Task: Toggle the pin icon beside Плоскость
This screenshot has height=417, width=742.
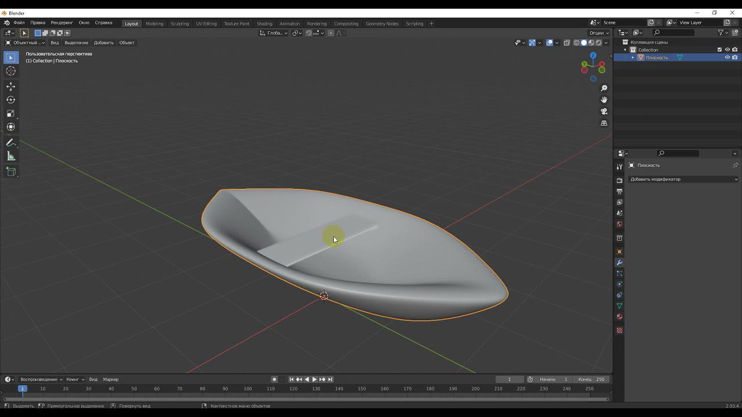Action: (735, 165)
